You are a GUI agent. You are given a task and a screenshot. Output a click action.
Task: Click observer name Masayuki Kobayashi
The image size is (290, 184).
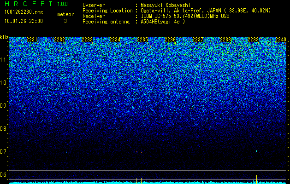(x=166, y=5)
